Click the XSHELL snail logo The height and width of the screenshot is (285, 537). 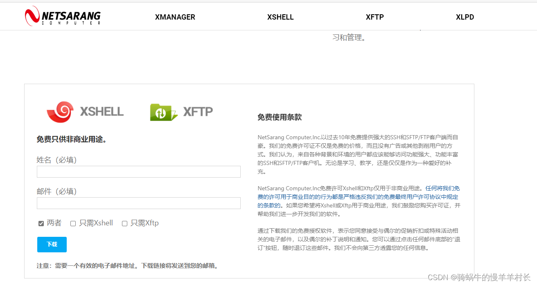tap(85, 112)
